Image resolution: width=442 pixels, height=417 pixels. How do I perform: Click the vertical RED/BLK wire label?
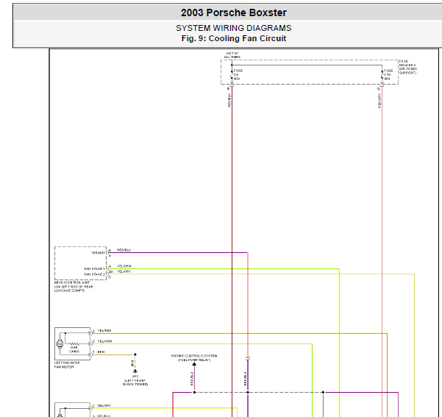[x=229, y=100]
